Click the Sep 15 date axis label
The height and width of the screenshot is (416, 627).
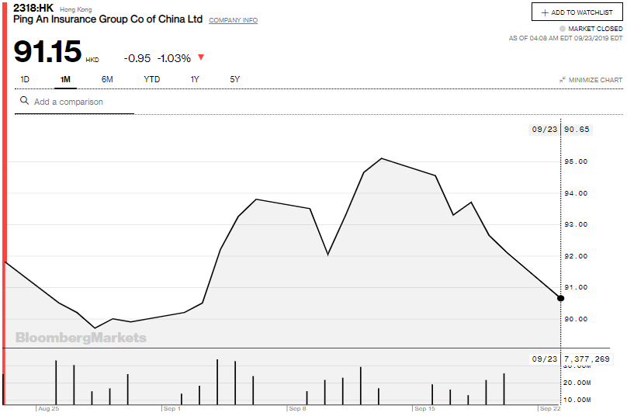click(x=424, y=408)
